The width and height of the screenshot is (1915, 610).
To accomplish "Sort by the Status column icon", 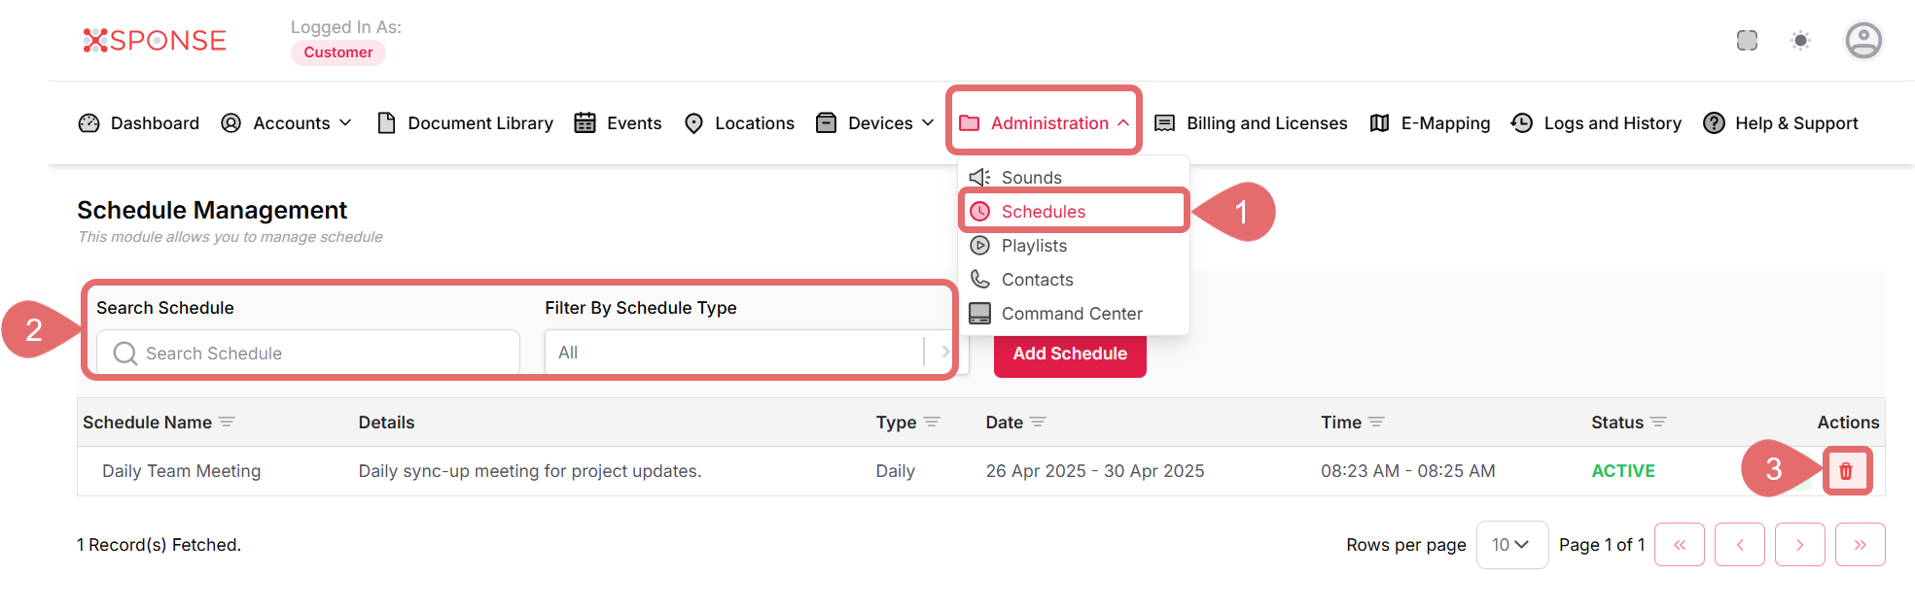I will [1658, 423].
